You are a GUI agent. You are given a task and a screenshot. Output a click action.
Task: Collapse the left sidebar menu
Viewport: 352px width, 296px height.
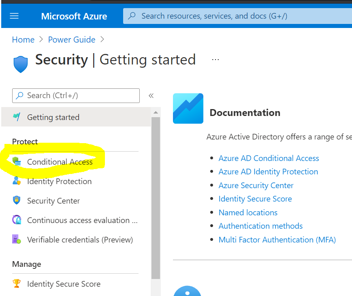pos(151,96)
